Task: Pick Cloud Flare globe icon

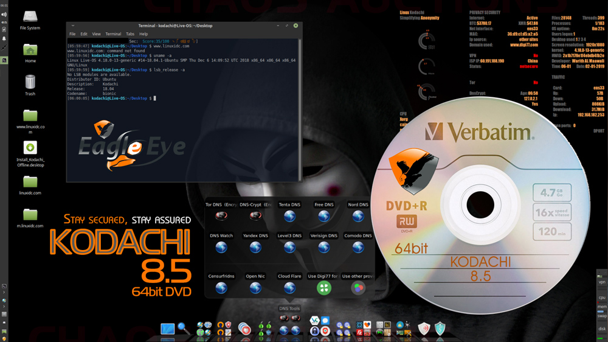Action: tap(289, 288)
